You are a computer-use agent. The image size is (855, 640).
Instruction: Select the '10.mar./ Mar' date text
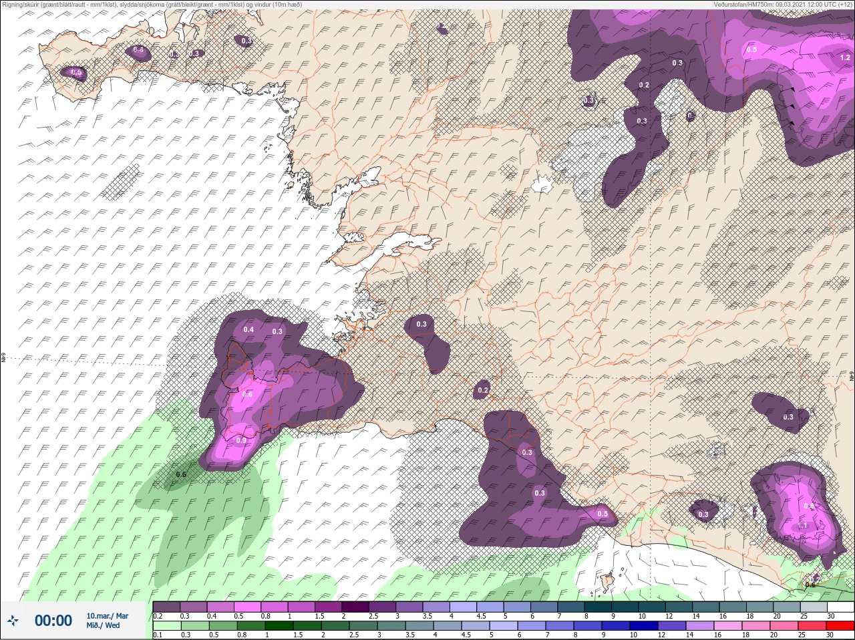click(108, 616)
